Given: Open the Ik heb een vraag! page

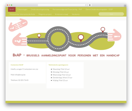Looking at the screenshot, I should pos(62,14).
